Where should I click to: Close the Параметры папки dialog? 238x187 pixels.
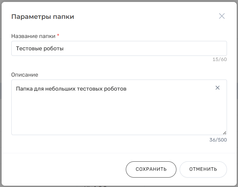[x=222, y=16]
